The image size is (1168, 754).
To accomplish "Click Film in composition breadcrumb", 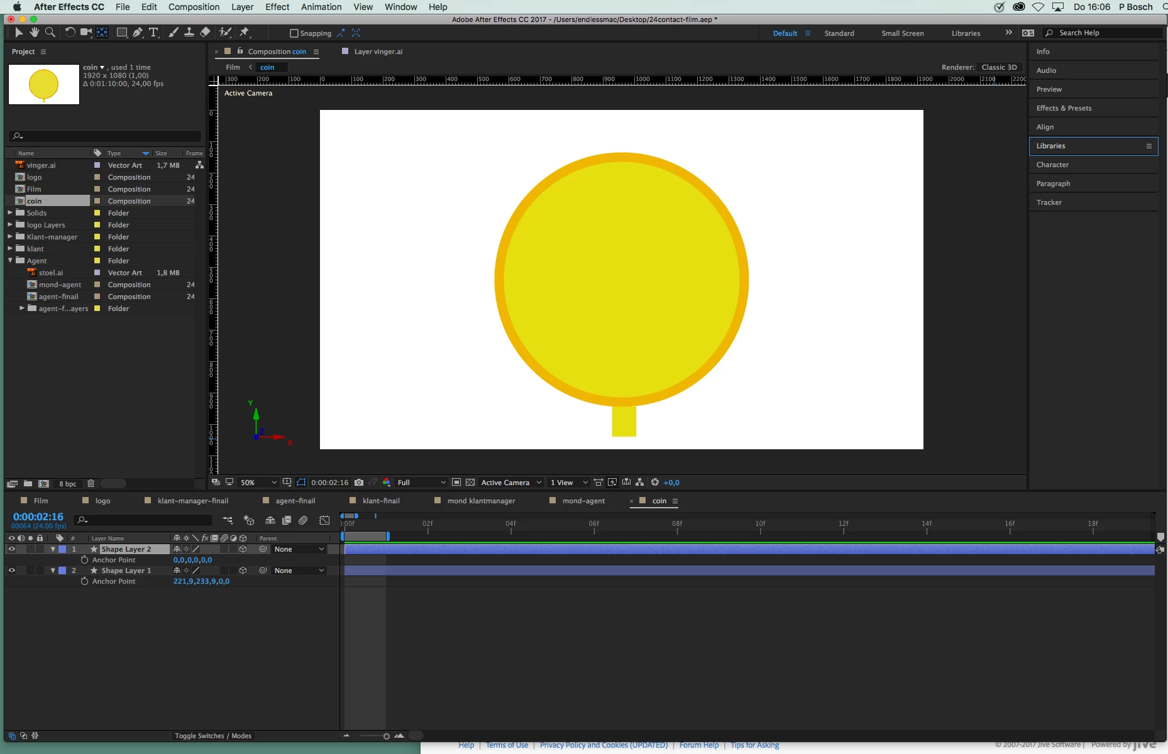I will pos(233,67).
